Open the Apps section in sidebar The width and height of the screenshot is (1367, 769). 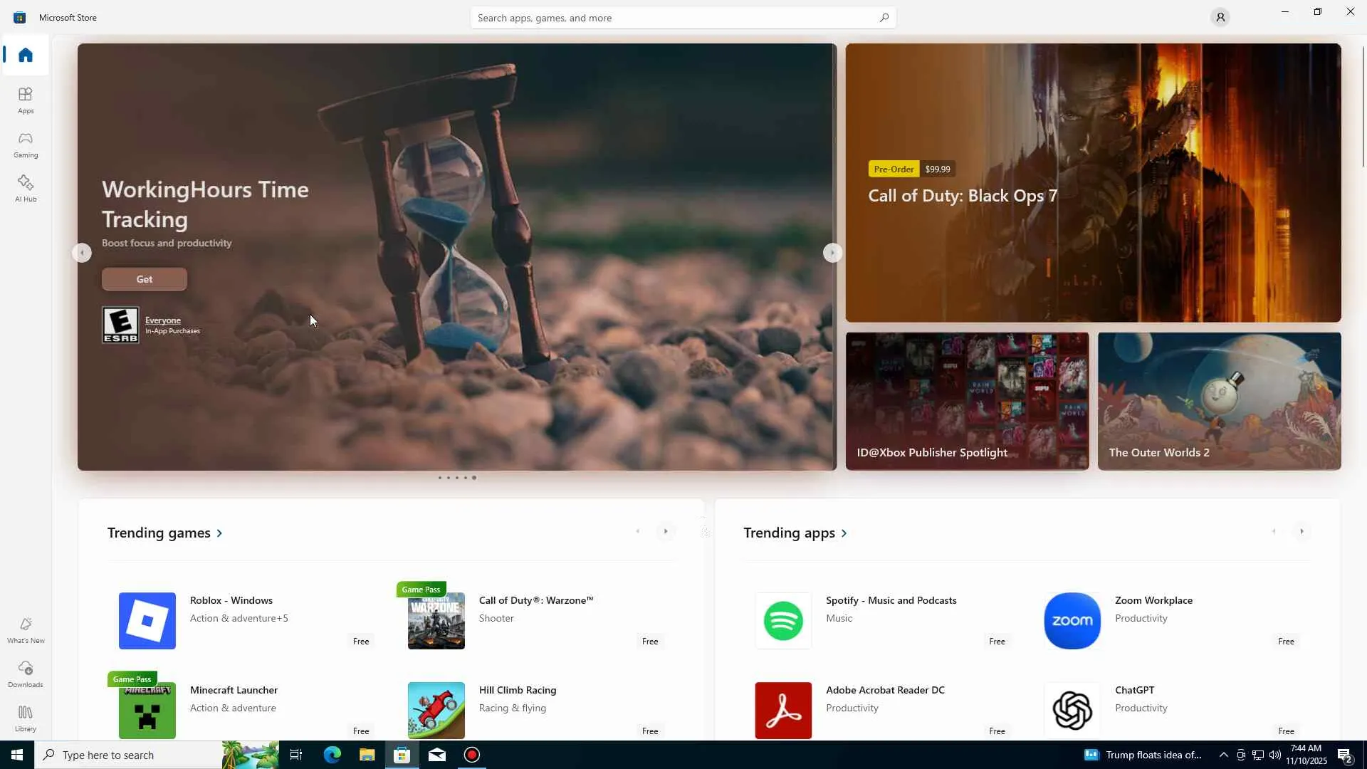[26, 100]
